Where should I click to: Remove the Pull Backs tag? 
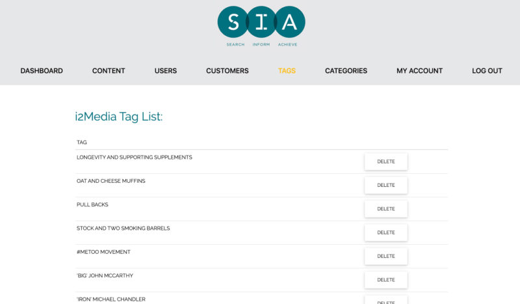(385, 209)
